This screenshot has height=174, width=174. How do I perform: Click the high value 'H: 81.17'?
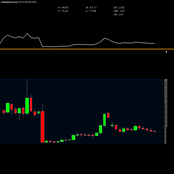click(91, 7)
